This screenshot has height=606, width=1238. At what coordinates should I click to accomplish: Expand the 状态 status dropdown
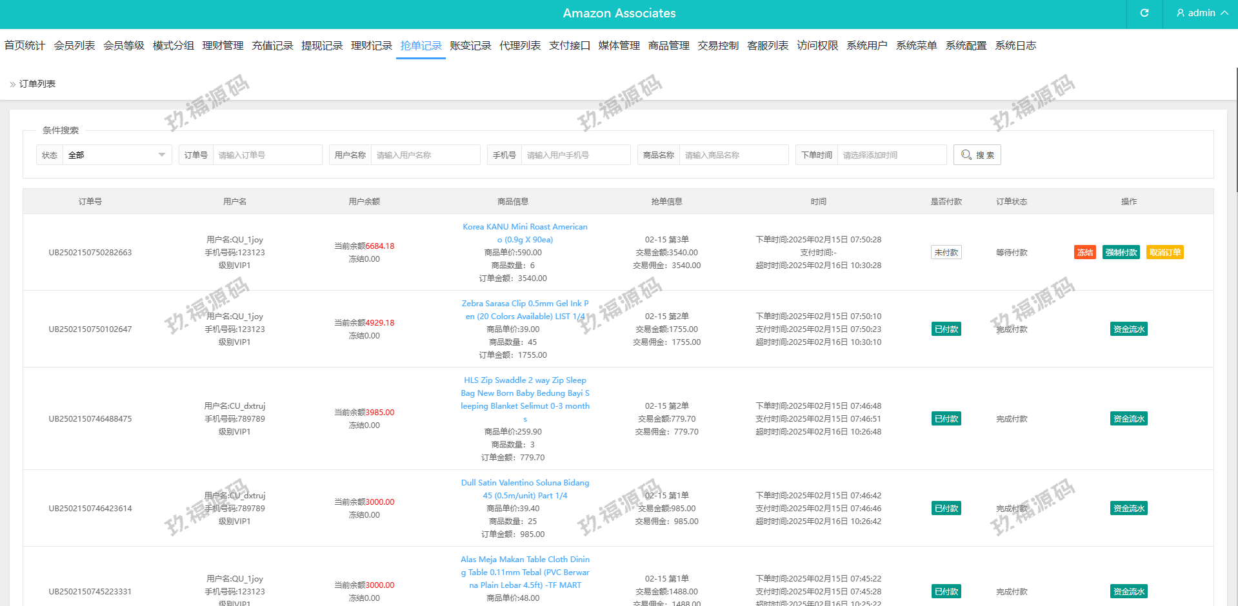pos(117,155)
